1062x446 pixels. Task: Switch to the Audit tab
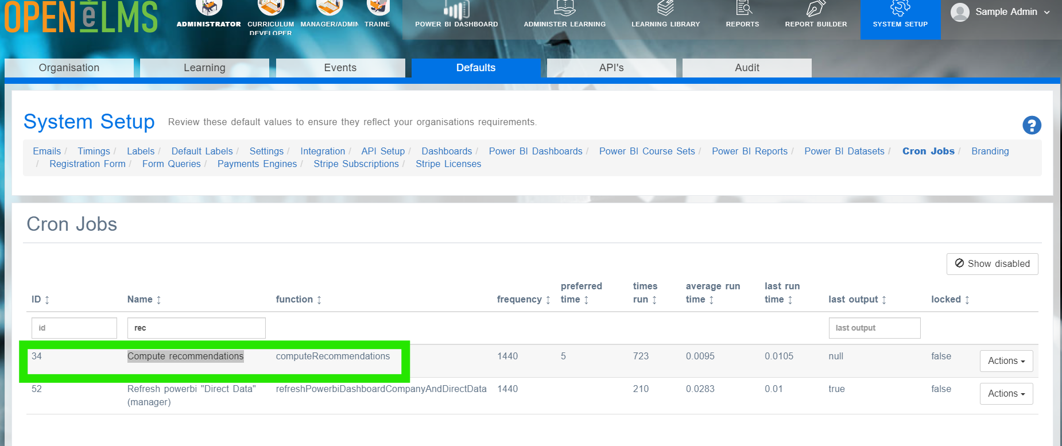pos(747,68)
